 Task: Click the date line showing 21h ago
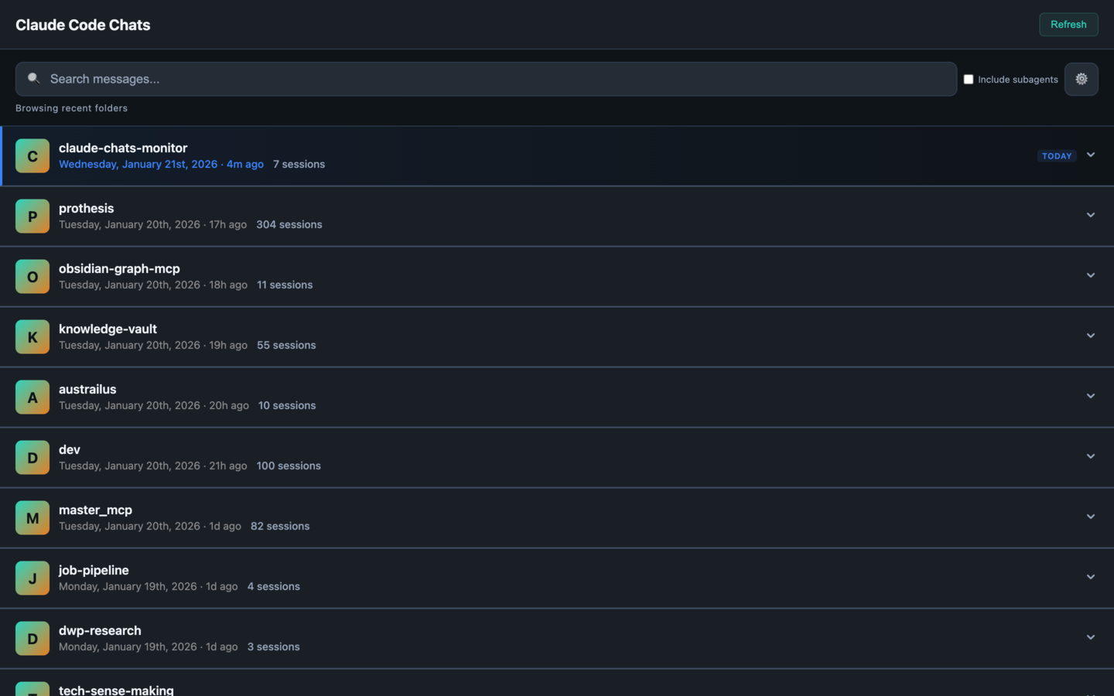point(152,466)
